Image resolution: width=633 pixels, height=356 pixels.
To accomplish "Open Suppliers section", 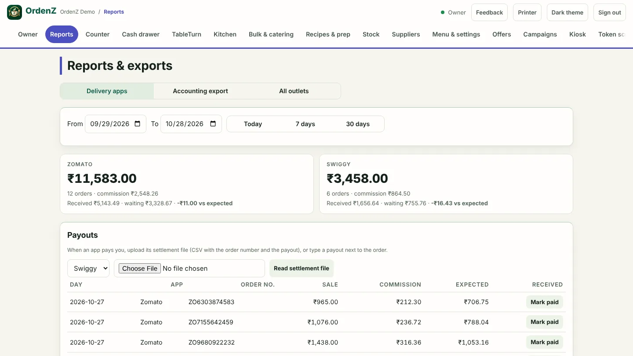I will click(406, 34).
